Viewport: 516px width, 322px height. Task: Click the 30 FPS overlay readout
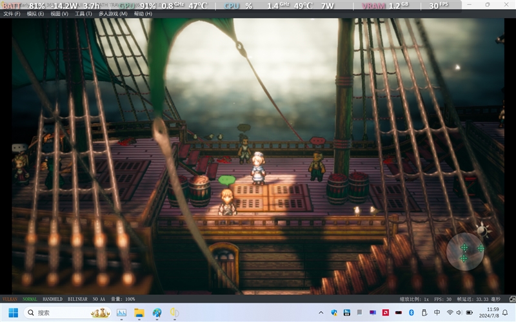tap(439, 6)
